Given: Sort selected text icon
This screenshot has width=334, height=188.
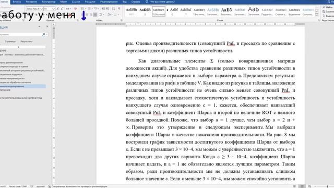Looking at the screenshot, I should point(114,9).
